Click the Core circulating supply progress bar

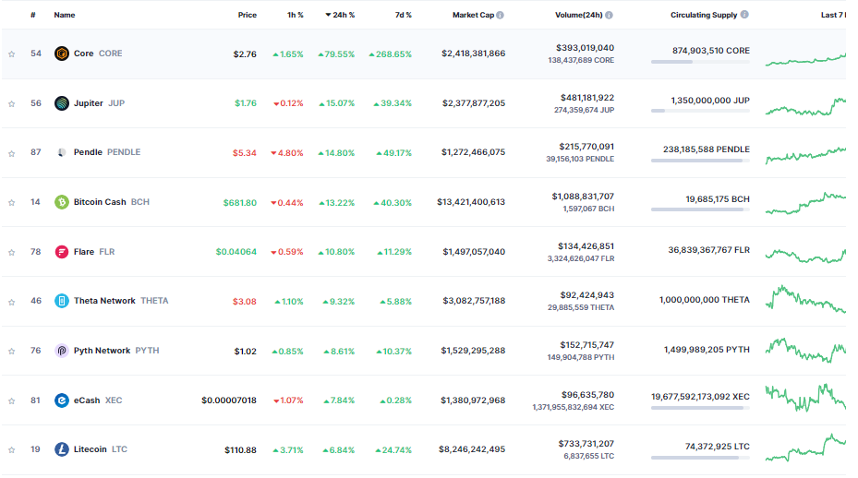[x=700, y=62]
